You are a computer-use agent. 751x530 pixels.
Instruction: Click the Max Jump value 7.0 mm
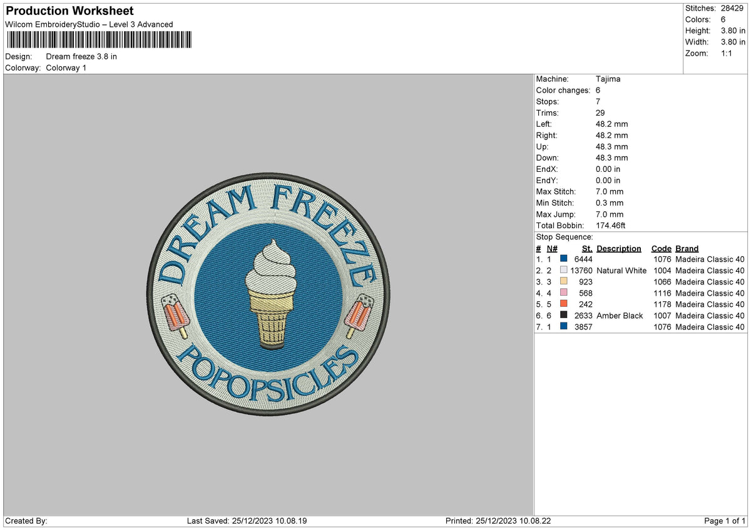pos(610,214)
